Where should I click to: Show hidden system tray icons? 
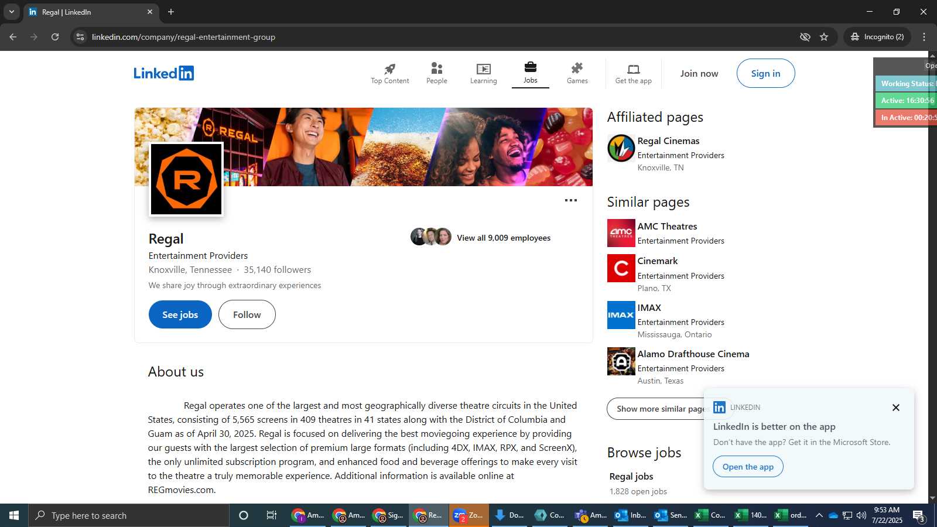pos(819,515)
